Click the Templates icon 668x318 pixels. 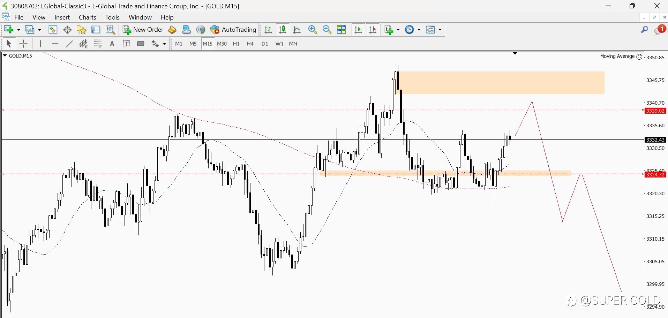coord(431,30)
